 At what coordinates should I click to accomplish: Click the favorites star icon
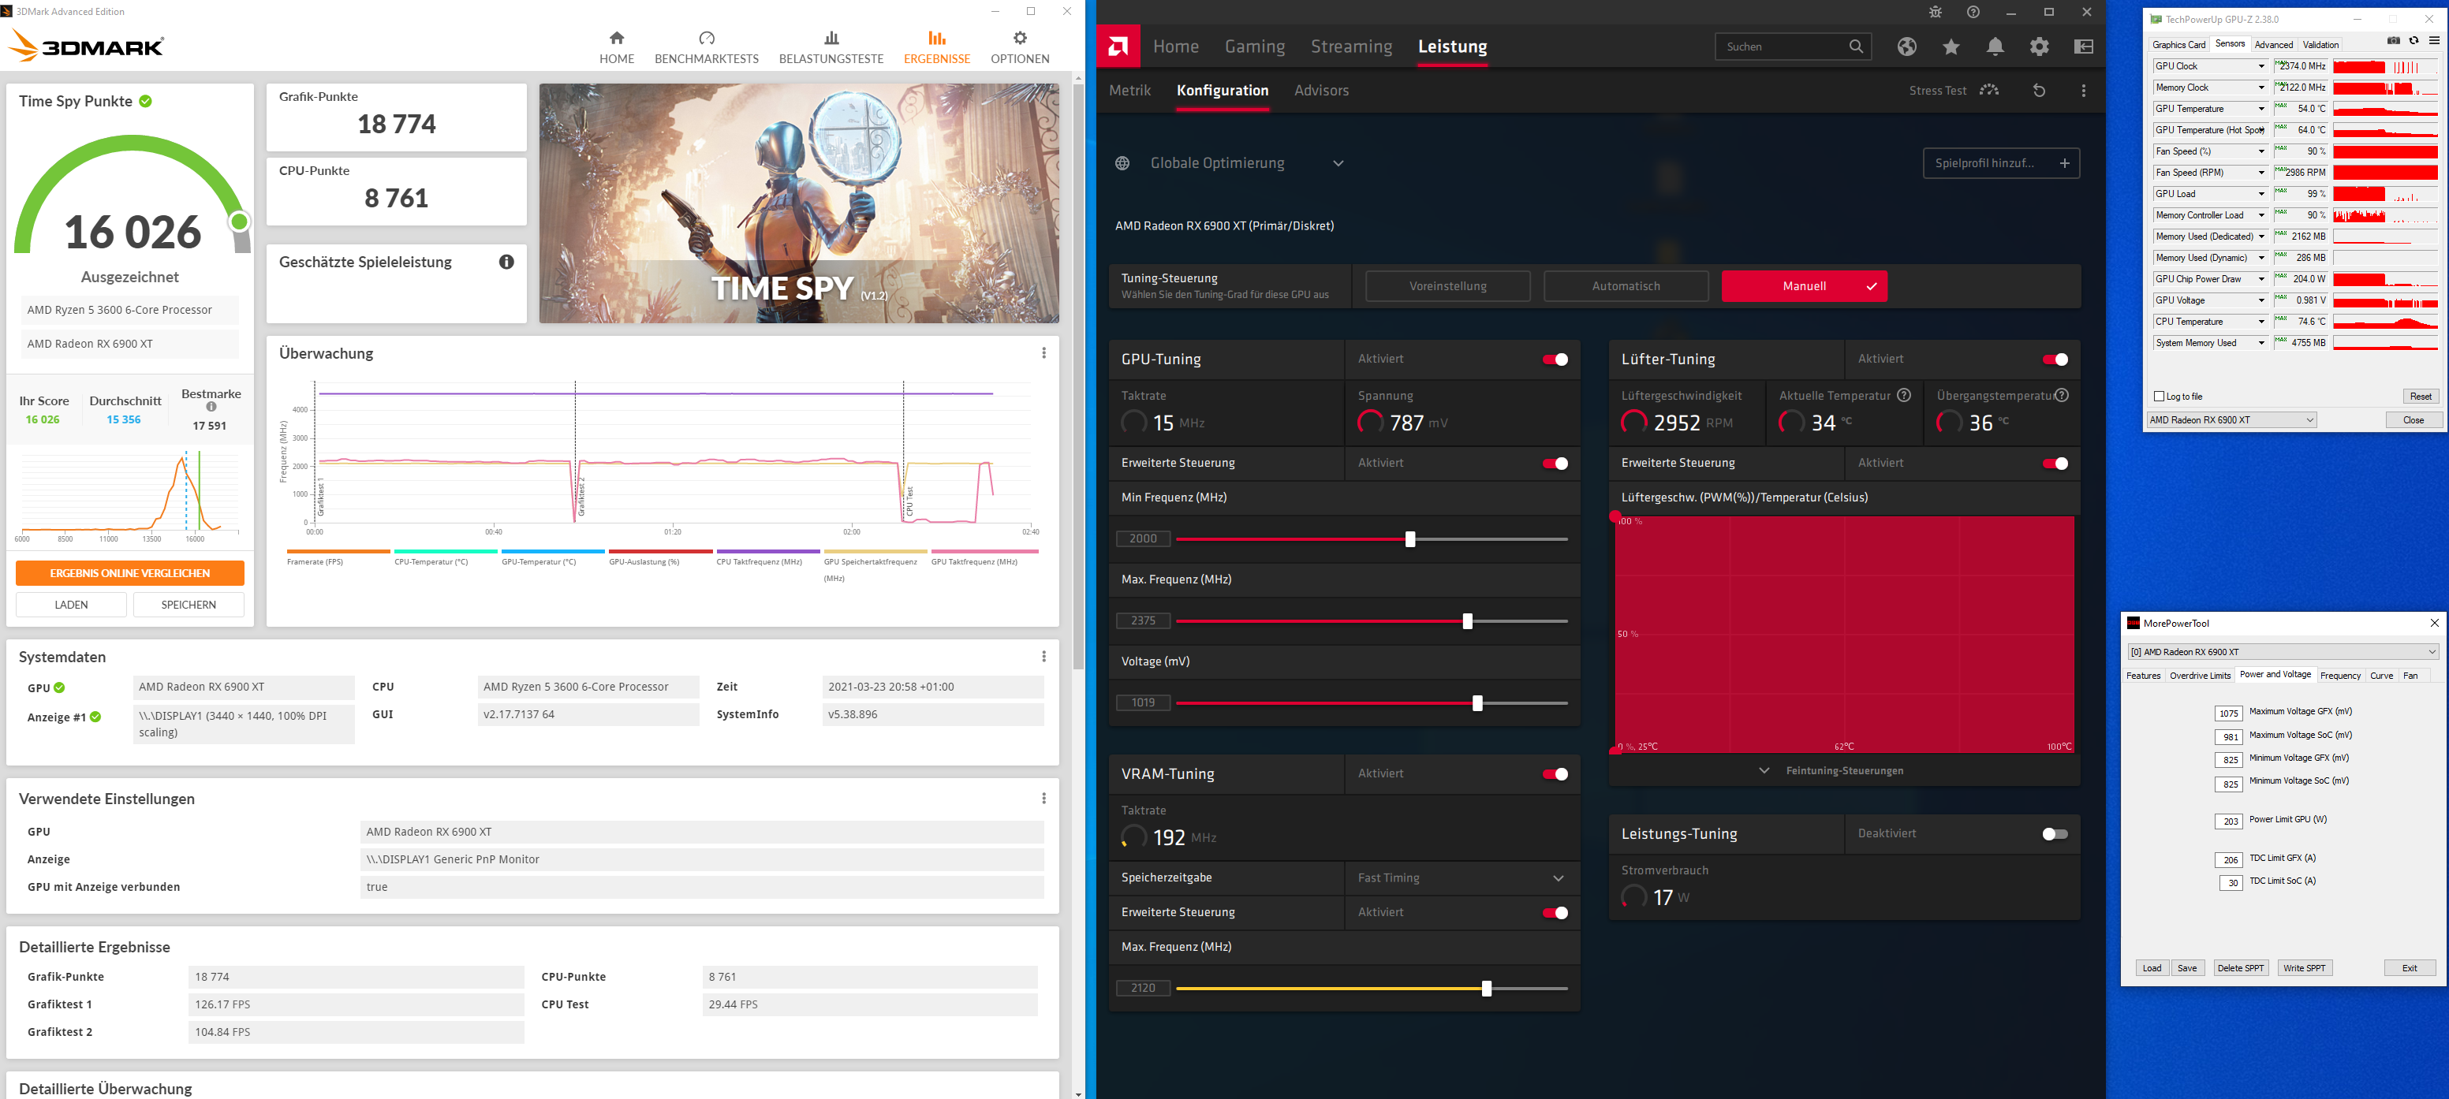pyautogui.click(x=1951, y=47)
